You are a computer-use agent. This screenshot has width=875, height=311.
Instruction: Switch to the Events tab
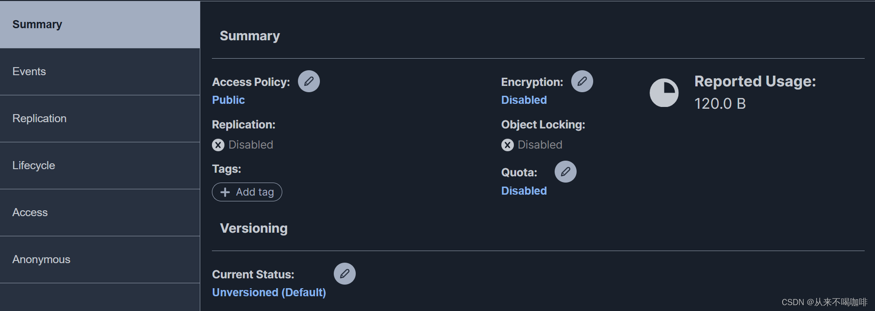pos(100,72)
